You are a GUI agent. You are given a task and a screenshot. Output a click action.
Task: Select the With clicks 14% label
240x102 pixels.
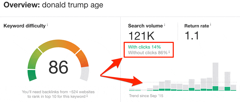point(144,47)
